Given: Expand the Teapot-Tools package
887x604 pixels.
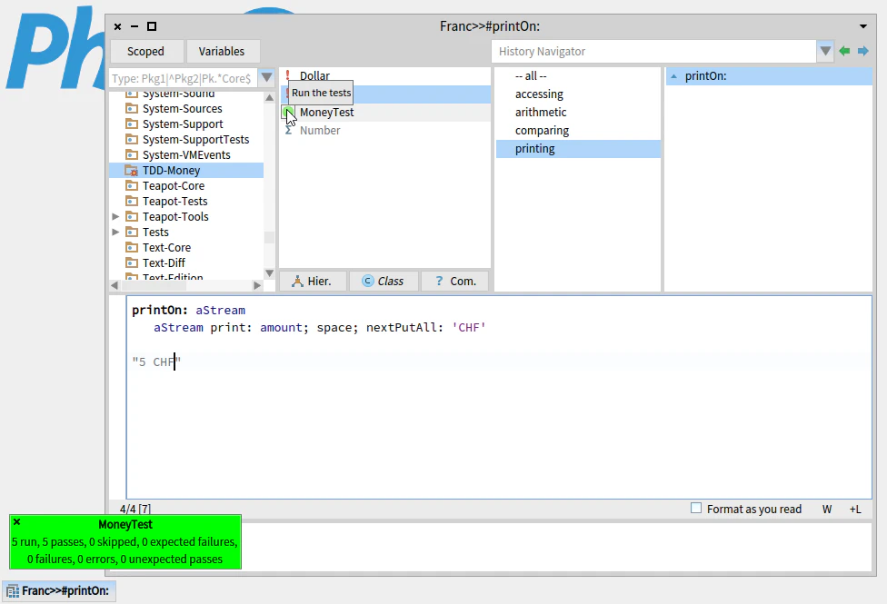Looking at the screenshot, I should click(115, 216).
